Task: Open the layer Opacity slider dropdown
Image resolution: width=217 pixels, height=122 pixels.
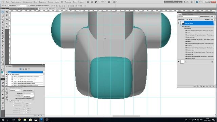Action: click(x=215, y=17)
